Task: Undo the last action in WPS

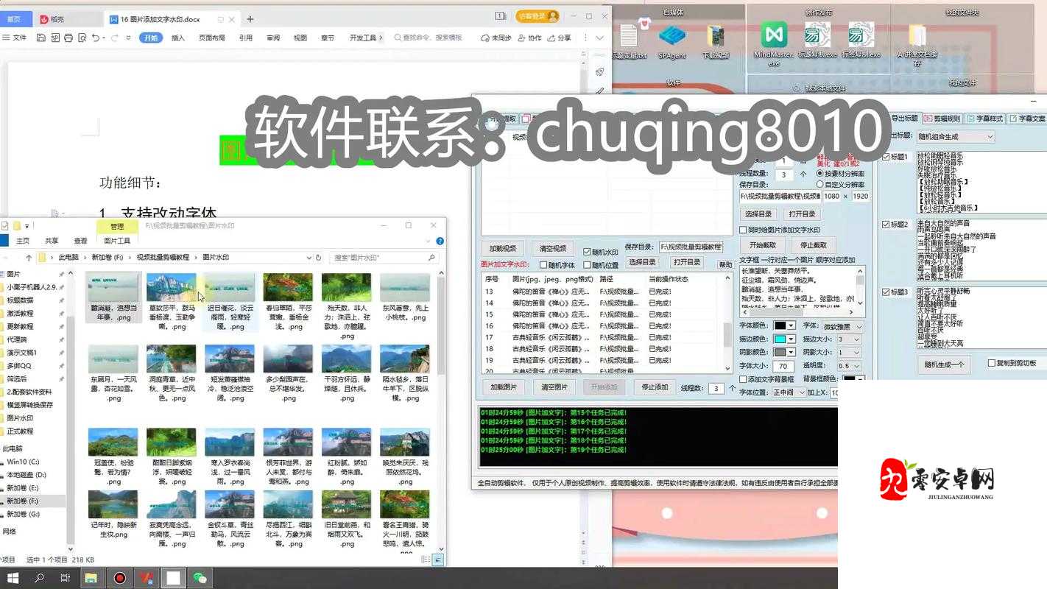Action: coord(96,38)
